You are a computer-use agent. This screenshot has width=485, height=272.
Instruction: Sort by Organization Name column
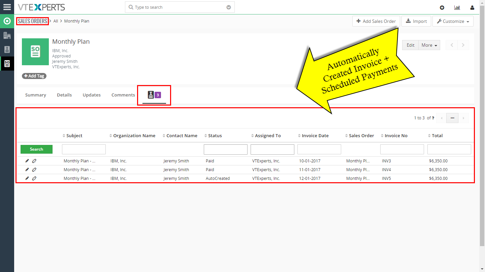132,135
